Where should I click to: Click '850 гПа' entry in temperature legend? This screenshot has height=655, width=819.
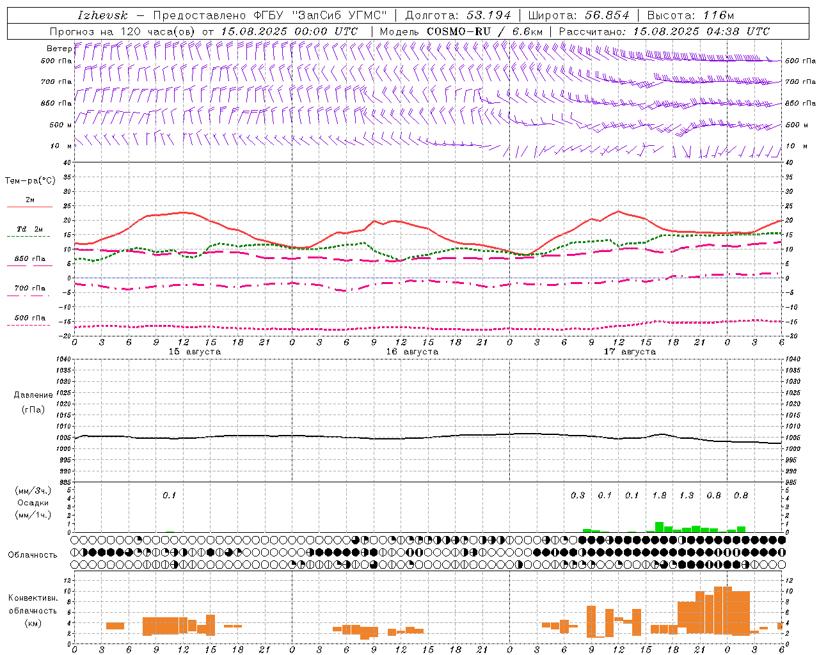click(30, 259)
